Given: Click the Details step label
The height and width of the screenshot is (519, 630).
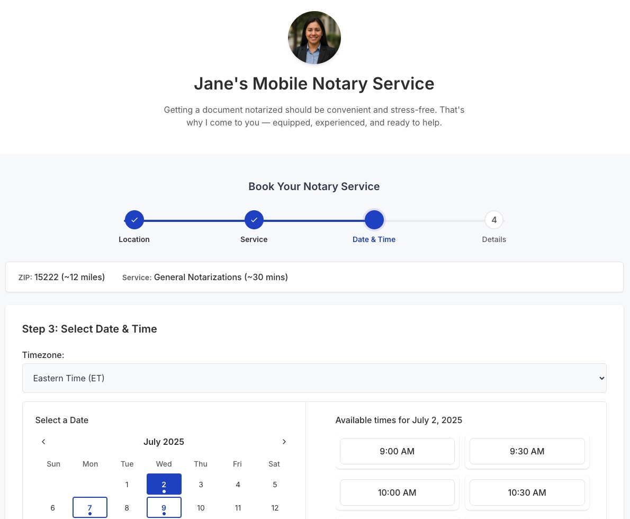Looking at the screenshot, I should pyautogui.click(x=494, y=239).
